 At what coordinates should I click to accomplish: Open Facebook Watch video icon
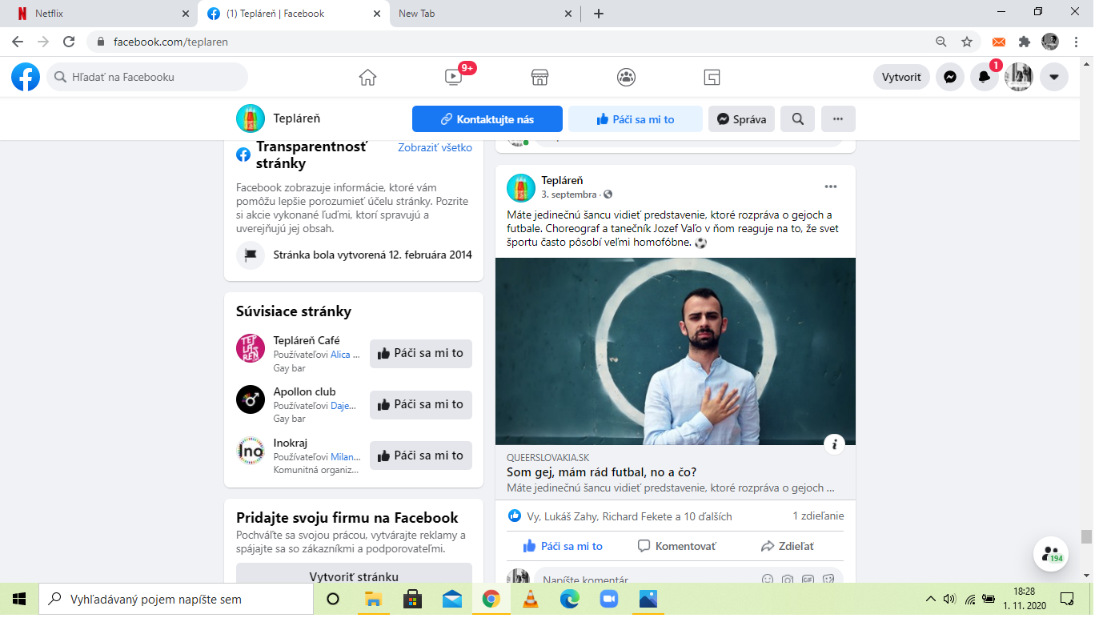coord(453,77)
